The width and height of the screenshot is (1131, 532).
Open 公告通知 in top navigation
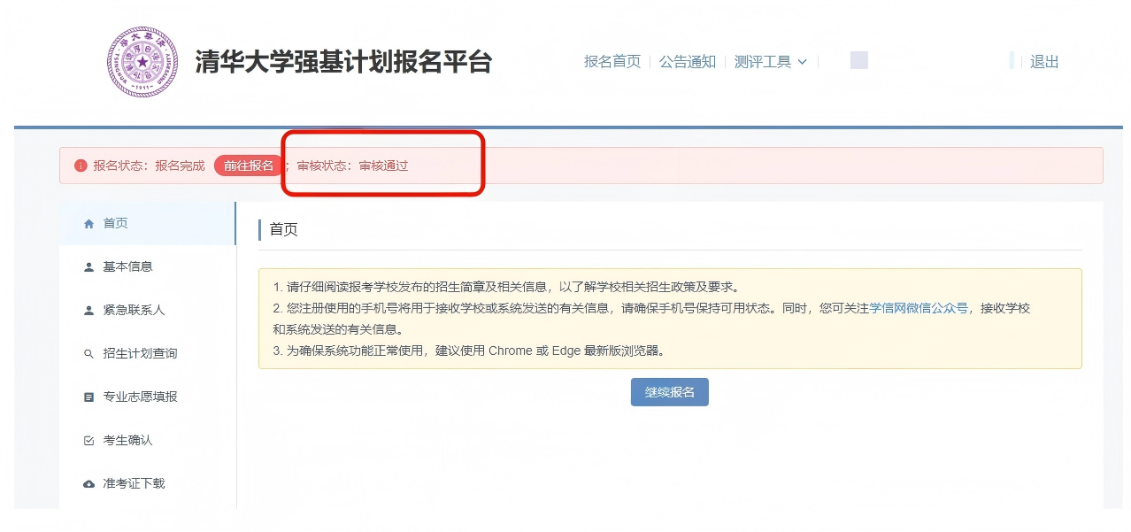coord(688,62)
